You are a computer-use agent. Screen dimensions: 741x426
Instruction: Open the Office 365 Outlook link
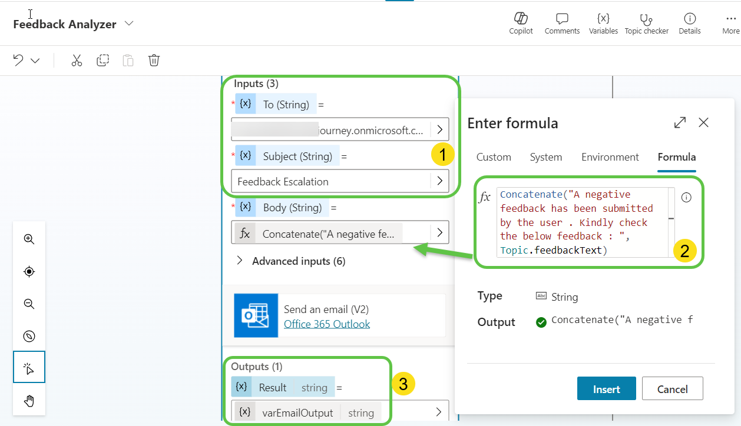coord(327,324)
